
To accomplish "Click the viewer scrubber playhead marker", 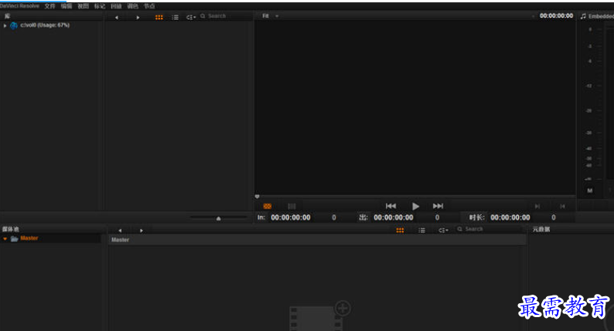I will coord(257,196).
